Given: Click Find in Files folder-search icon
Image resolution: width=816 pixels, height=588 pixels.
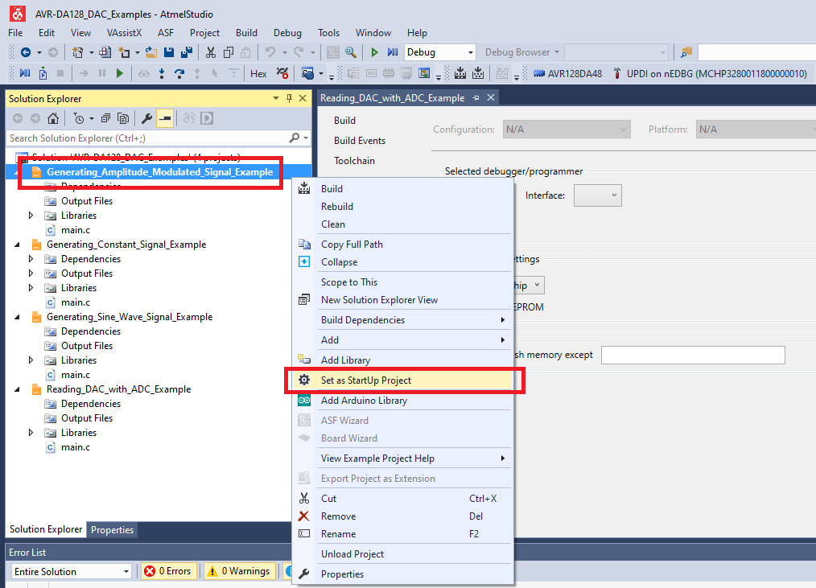Looking at the screenshot, I should pyautogui.click(x=686, y=52).
